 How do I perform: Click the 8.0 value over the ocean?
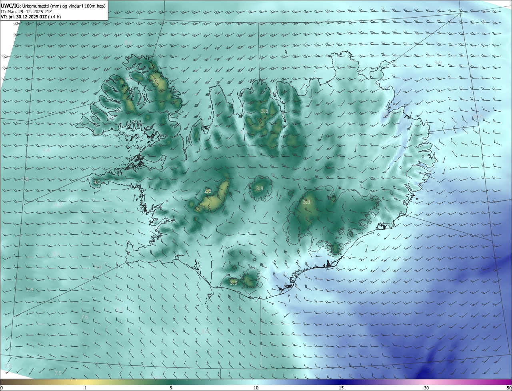tap(99, 267)
